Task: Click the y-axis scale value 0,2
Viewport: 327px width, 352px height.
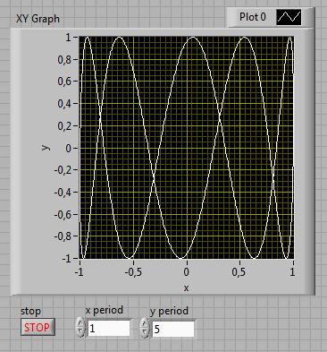Action: [64, 126]
